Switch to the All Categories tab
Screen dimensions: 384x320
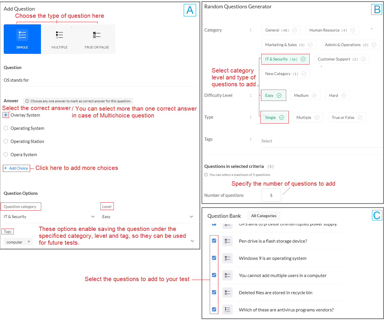pyautogui.click(x=264, y=216)
